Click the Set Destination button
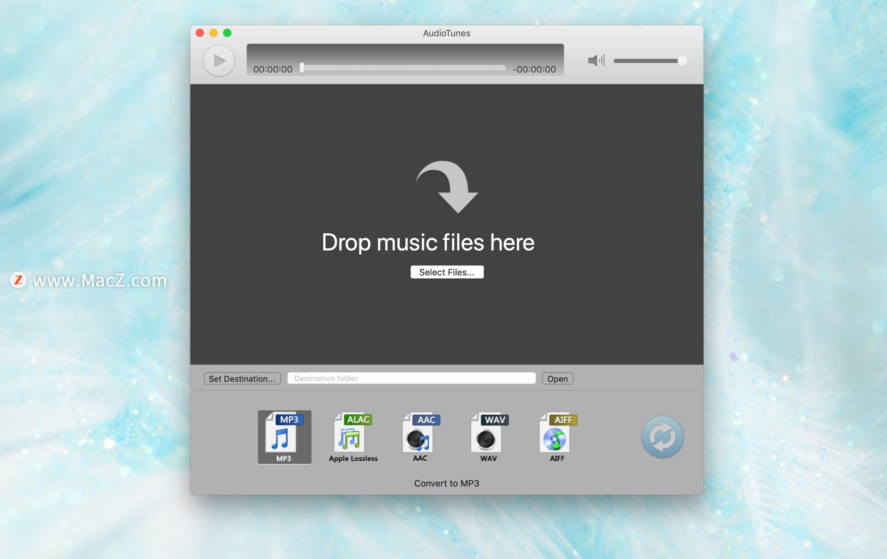Viewport: 887px width, 559px height. click(242, 378)
